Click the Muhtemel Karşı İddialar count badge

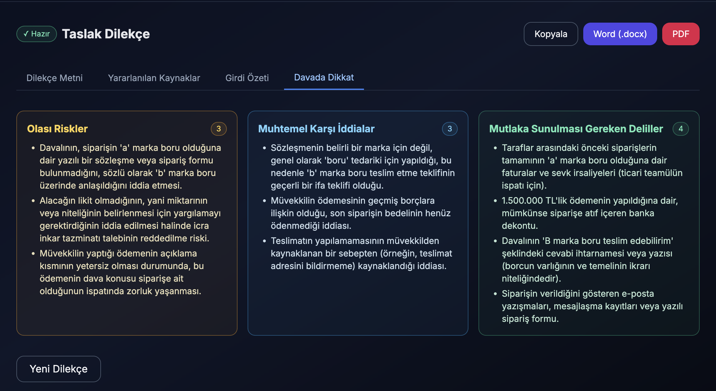450,129
